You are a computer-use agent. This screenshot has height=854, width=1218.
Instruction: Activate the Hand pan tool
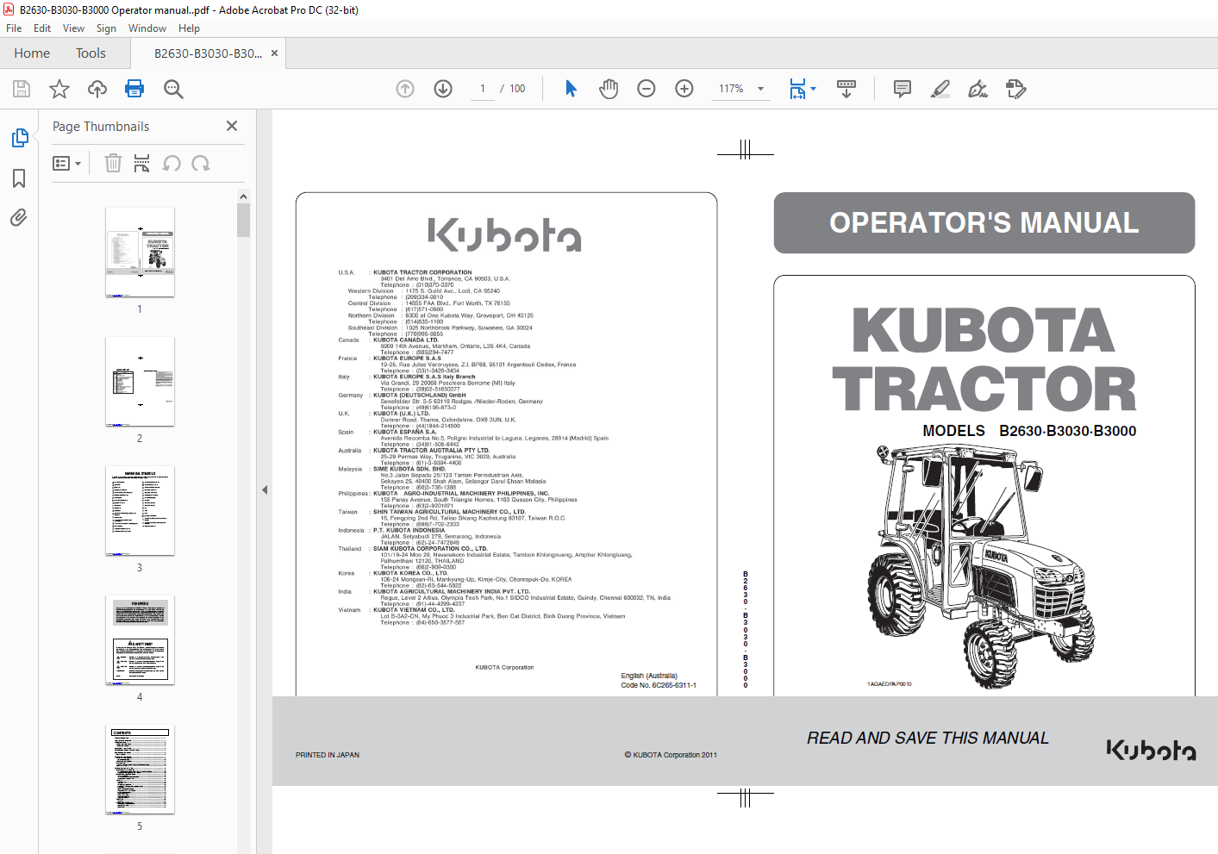tap(609, 89)
